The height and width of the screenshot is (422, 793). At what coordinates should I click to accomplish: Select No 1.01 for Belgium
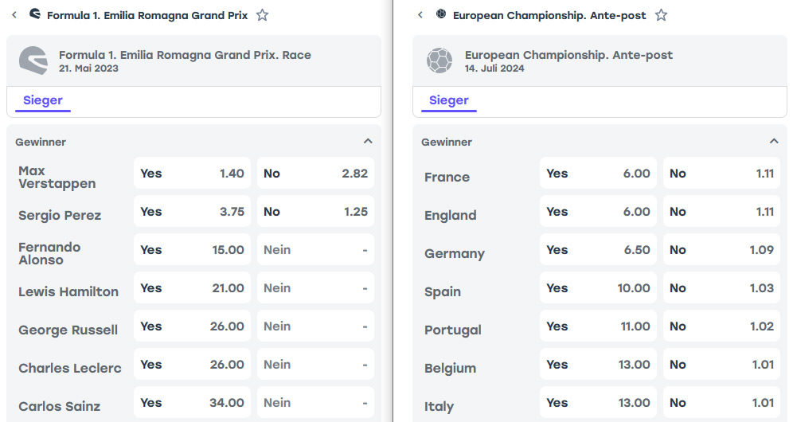coord(721,365)
